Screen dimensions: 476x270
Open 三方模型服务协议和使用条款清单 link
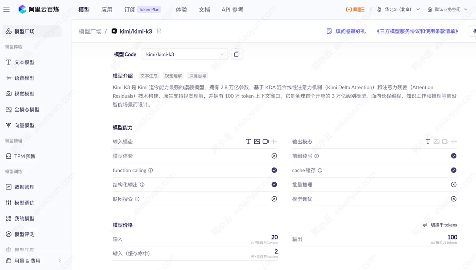pyautogui.click(x=418, y=31)
